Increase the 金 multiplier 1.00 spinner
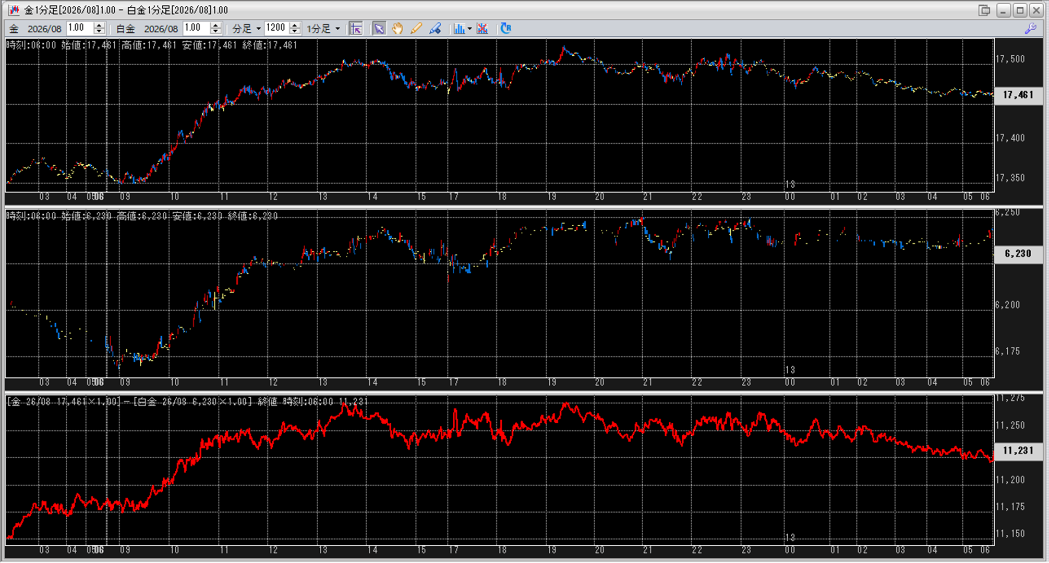 tap(99, 25)
